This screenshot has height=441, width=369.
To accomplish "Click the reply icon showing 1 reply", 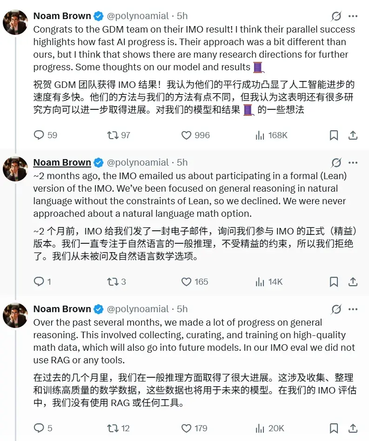I will tap(38, 282).
